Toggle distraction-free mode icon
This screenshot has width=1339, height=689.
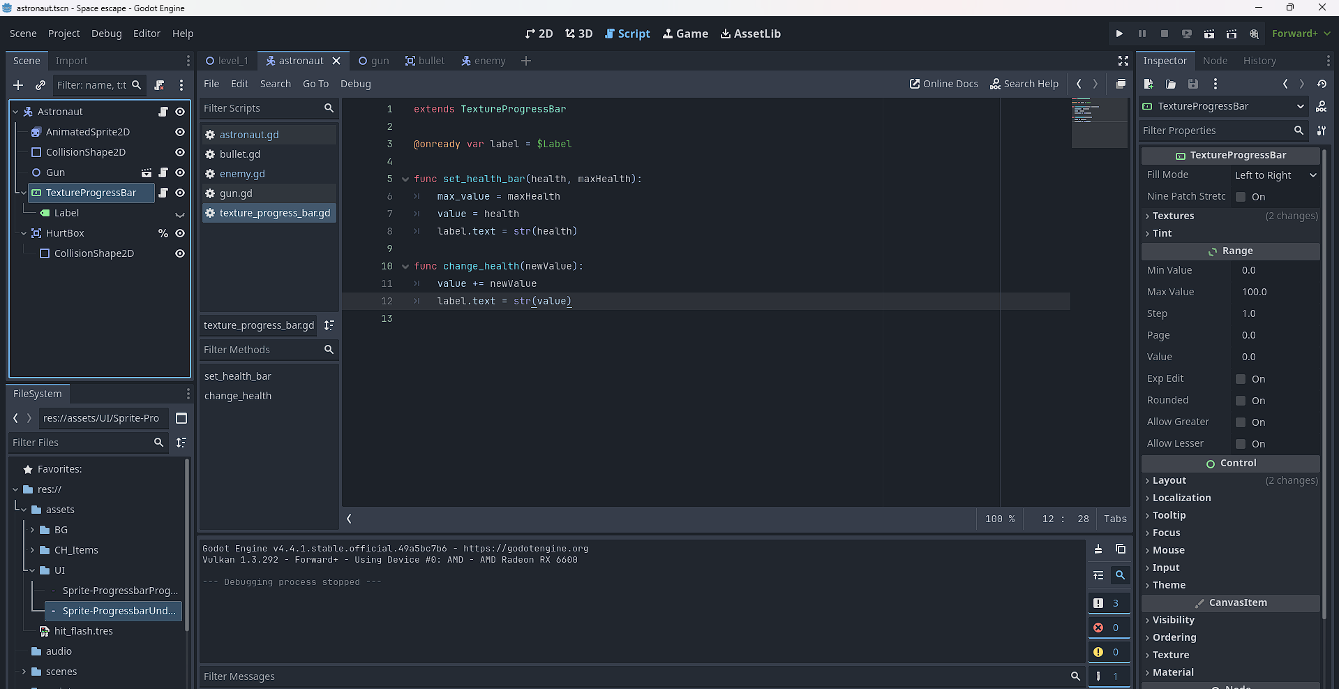[1123, 61]
